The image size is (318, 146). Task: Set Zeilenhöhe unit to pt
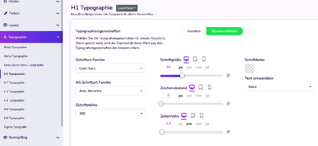pos(207,124)
